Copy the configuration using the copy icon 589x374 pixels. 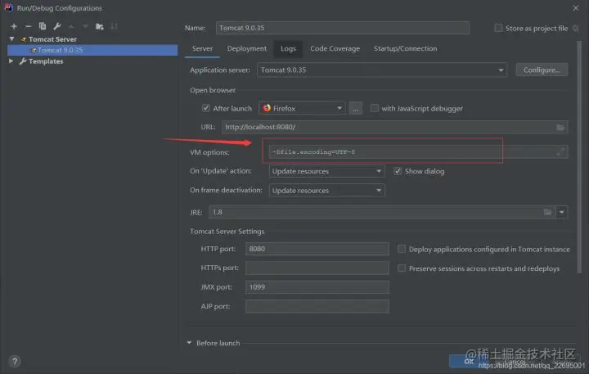tap(43, 26)
